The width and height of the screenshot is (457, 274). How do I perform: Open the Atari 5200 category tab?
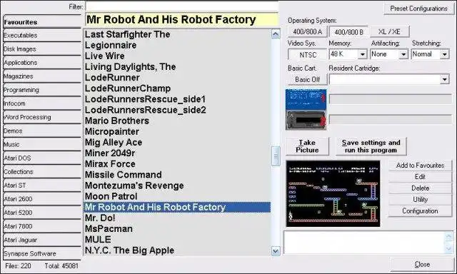[42, 213]
